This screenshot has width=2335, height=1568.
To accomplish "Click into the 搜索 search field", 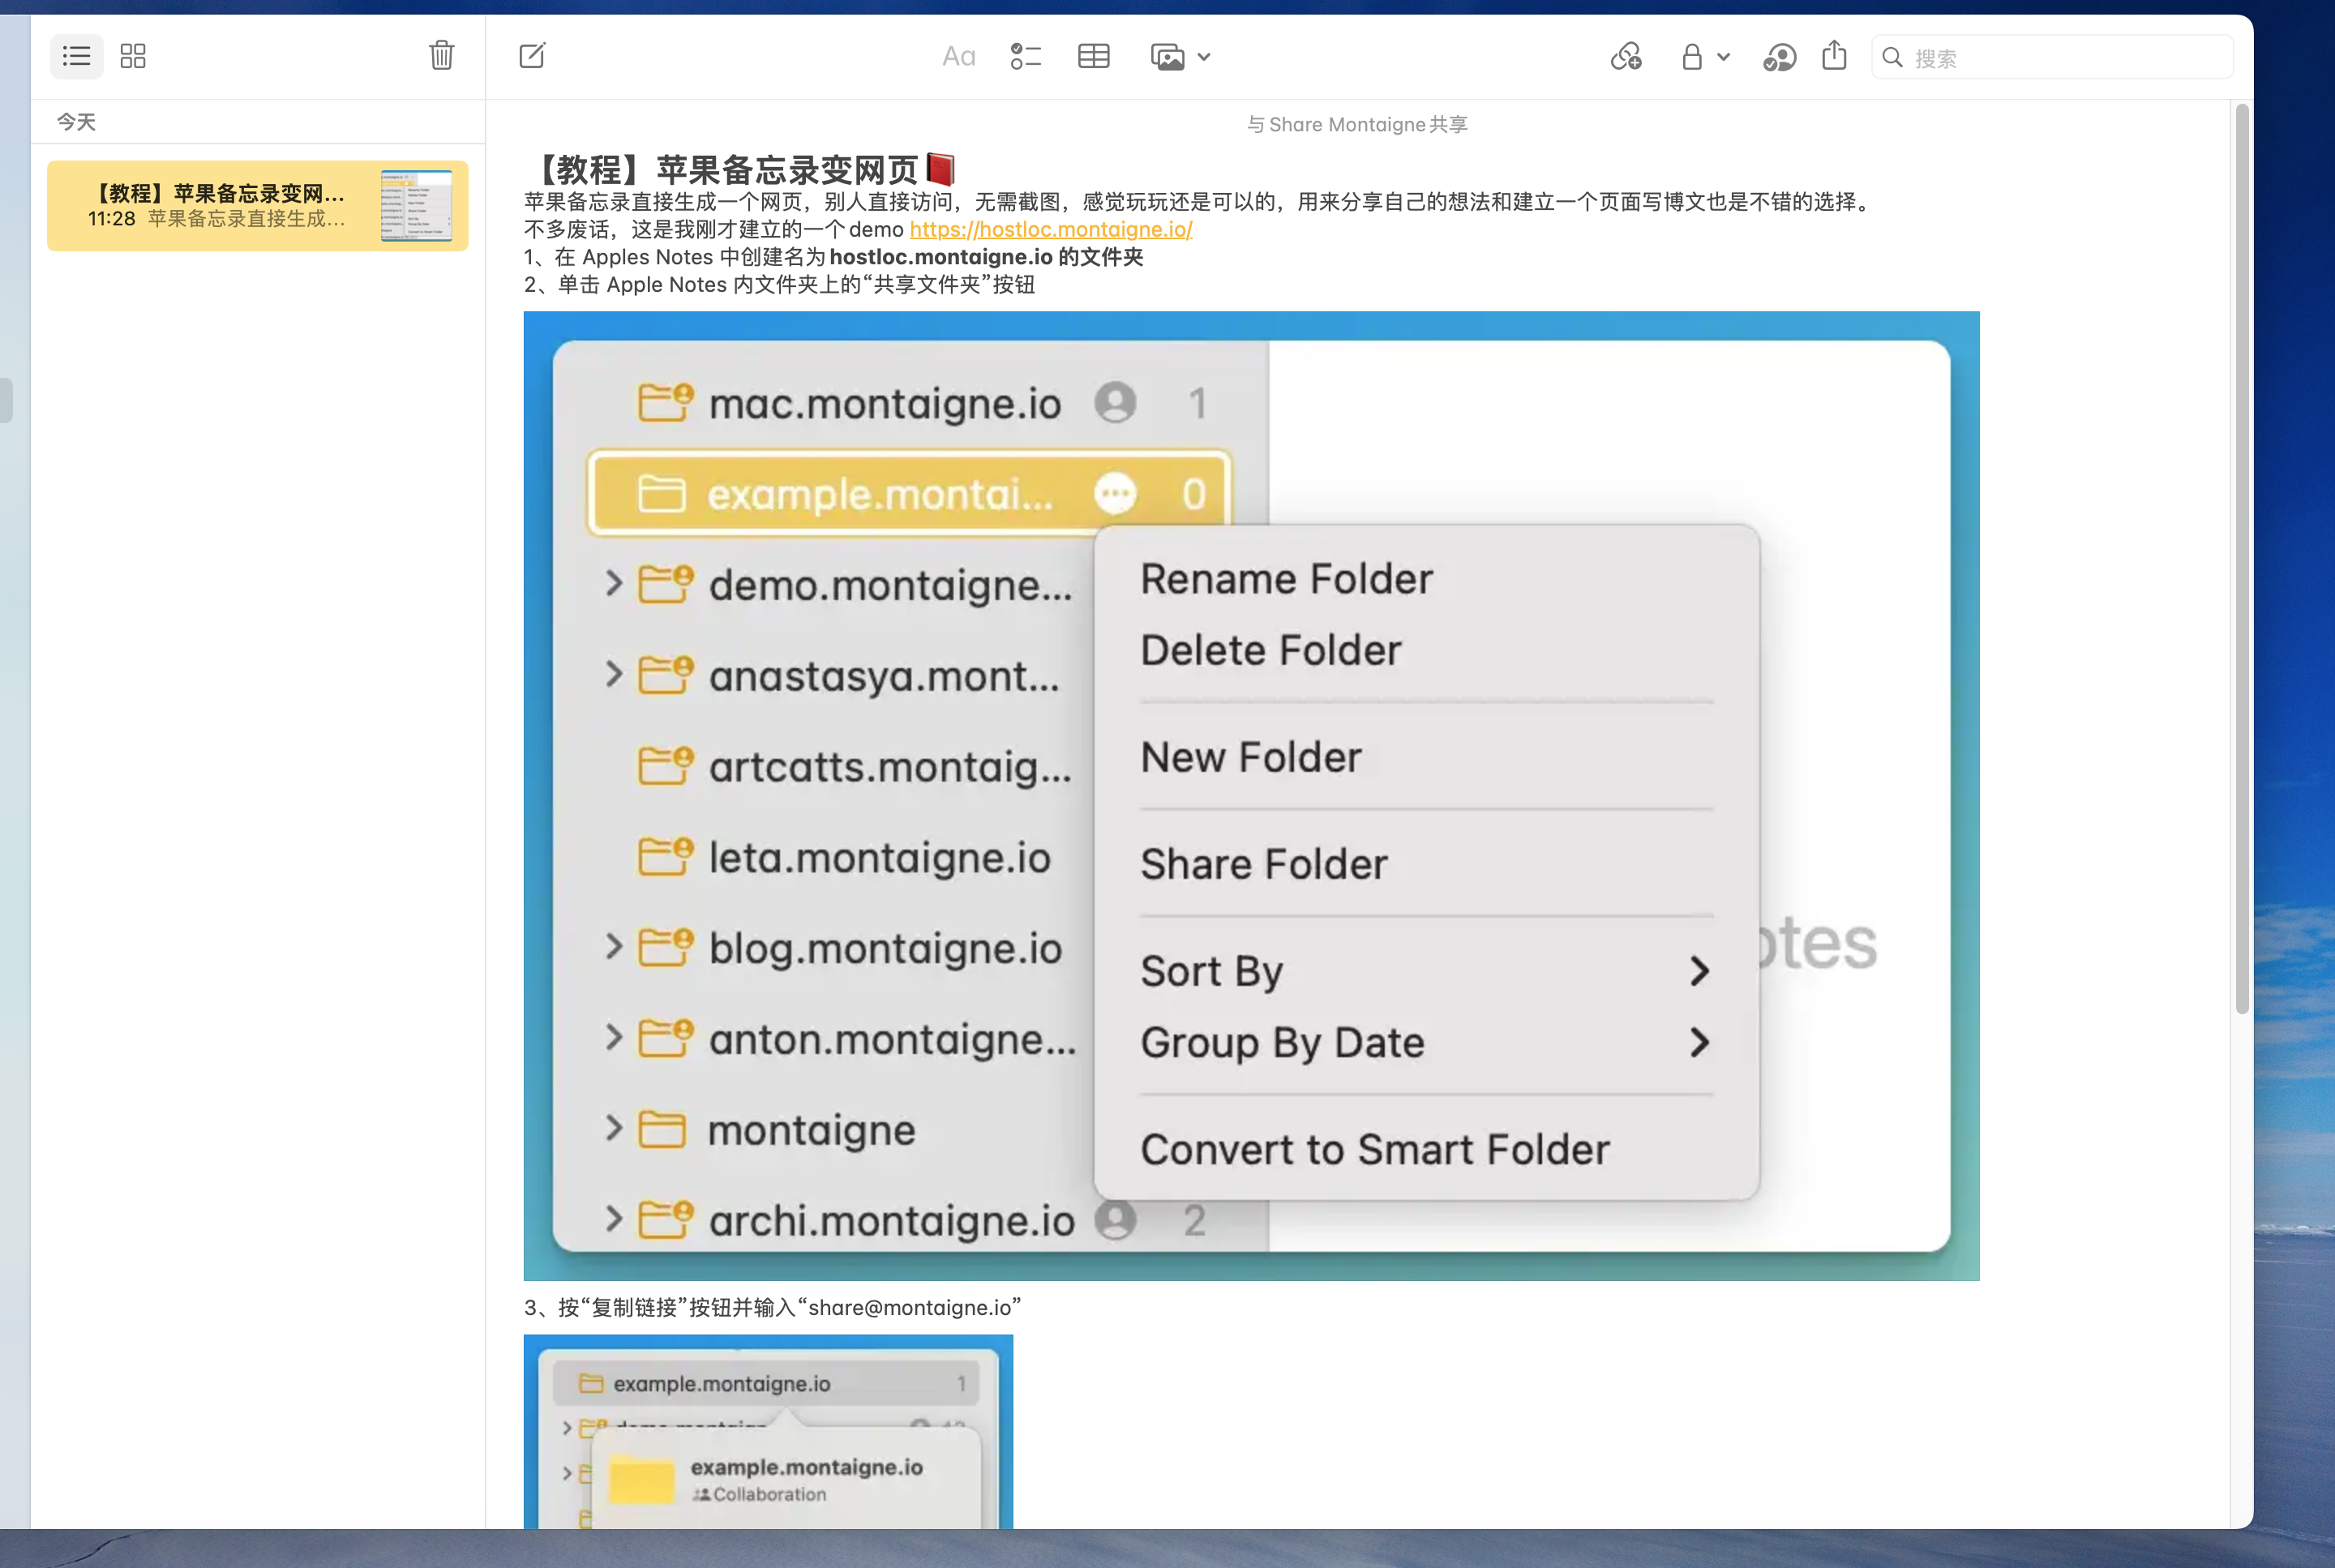I will coord(2052,57).
